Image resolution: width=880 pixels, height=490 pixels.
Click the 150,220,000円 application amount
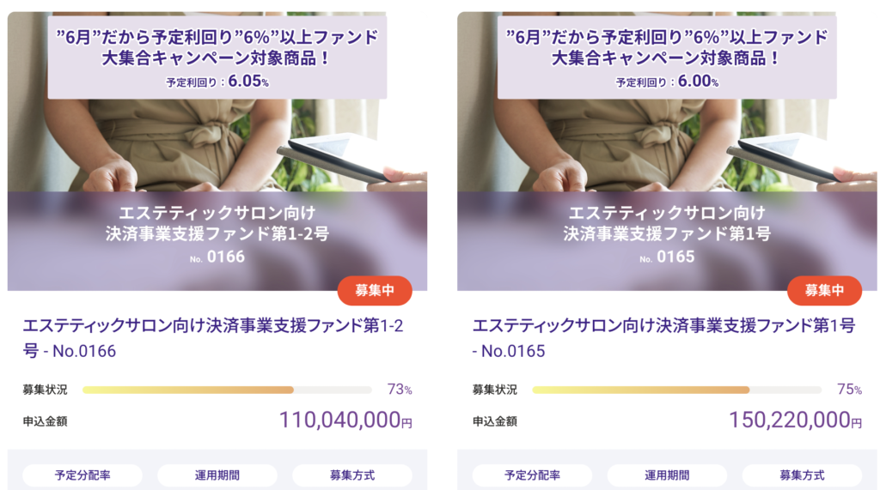[795, 420]
